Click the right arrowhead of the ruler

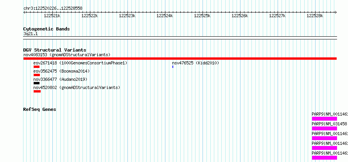click(x=336, y=12)
